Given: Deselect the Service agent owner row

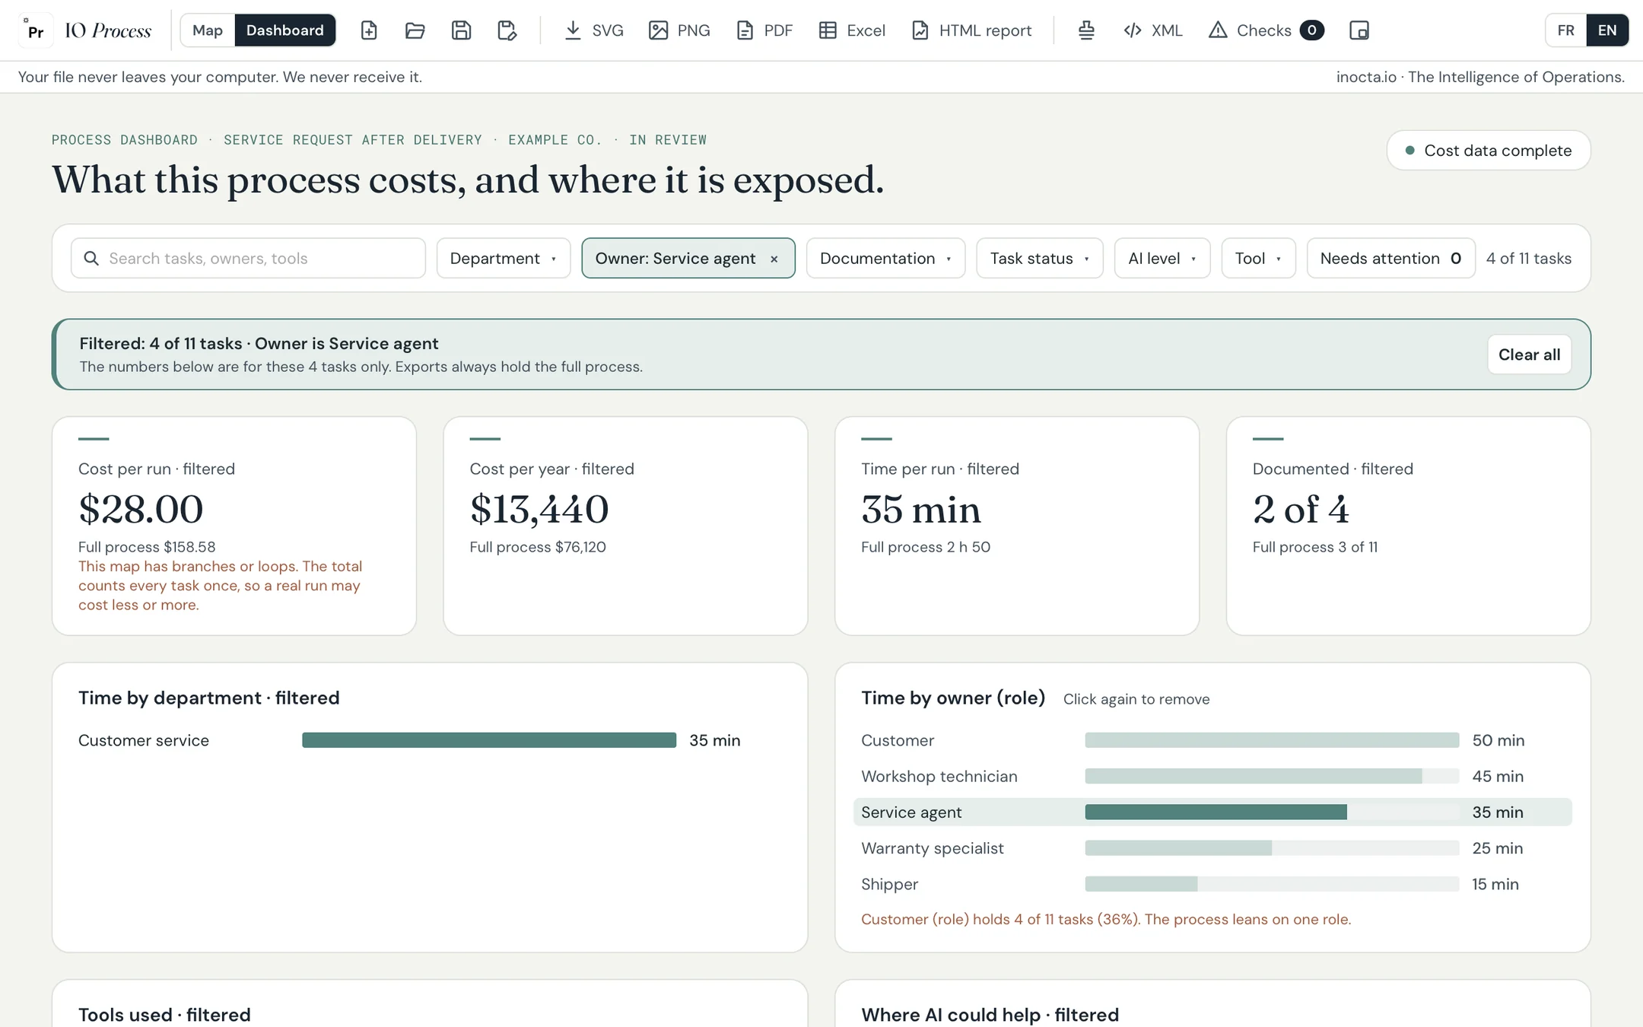Looking at the screenshot, I should [1212, 812].
